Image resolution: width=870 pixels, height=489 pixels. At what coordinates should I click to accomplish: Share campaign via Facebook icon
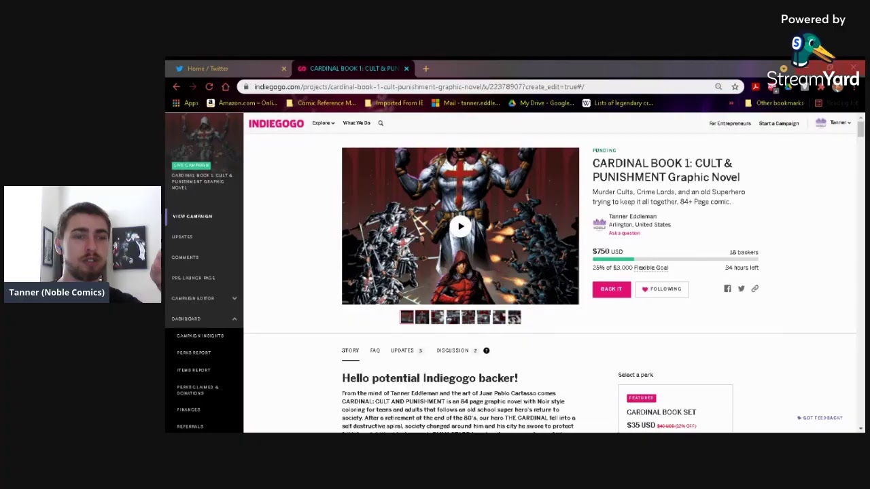pos(727,289)
